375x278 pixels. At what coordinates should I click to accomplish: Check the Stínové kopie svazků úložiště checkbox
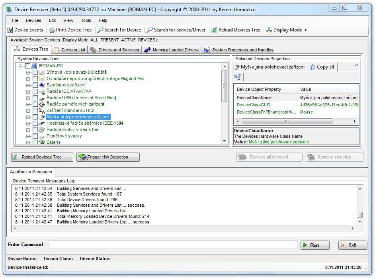click(35, 72)
